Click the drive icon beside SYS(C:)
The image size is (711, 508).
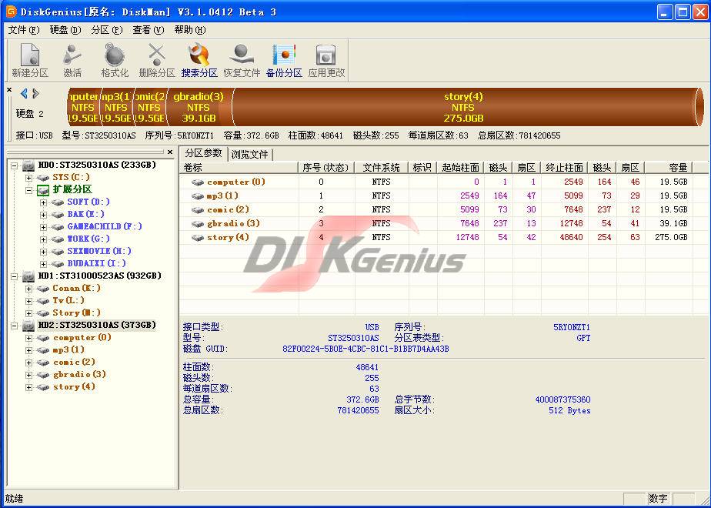[42, 178]
